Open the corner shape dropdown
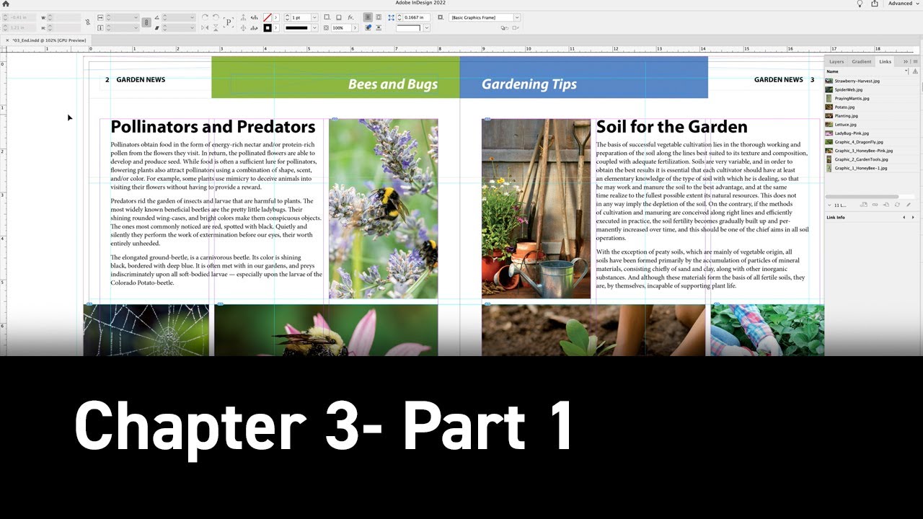This screenshot has width=923, height=519. point(427,27)
